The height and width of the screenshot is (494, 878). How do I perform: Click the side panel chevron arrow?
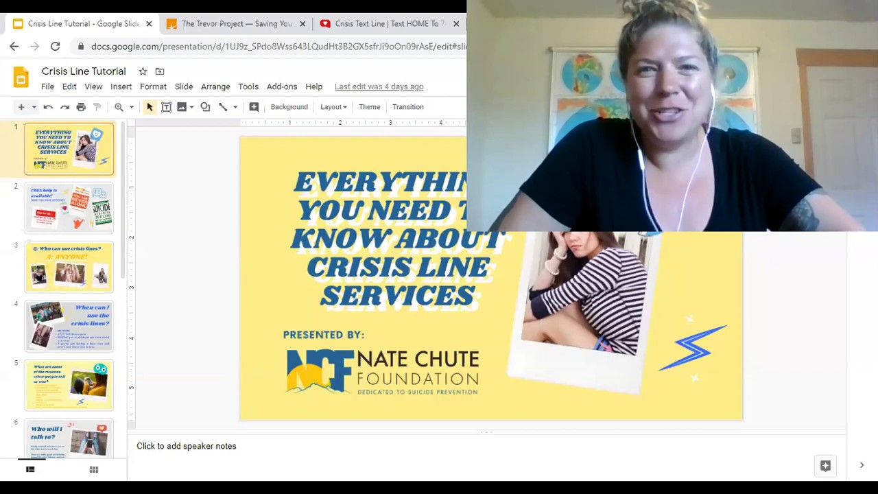click(x=862, y=465)
